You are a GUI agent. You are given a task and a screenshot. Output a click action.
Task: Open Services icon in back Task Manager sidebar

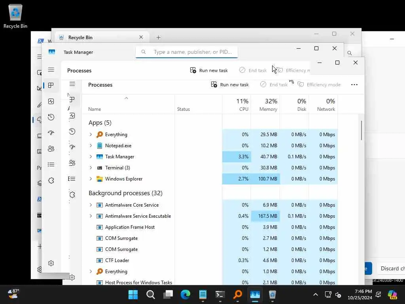tap(51, 180)
